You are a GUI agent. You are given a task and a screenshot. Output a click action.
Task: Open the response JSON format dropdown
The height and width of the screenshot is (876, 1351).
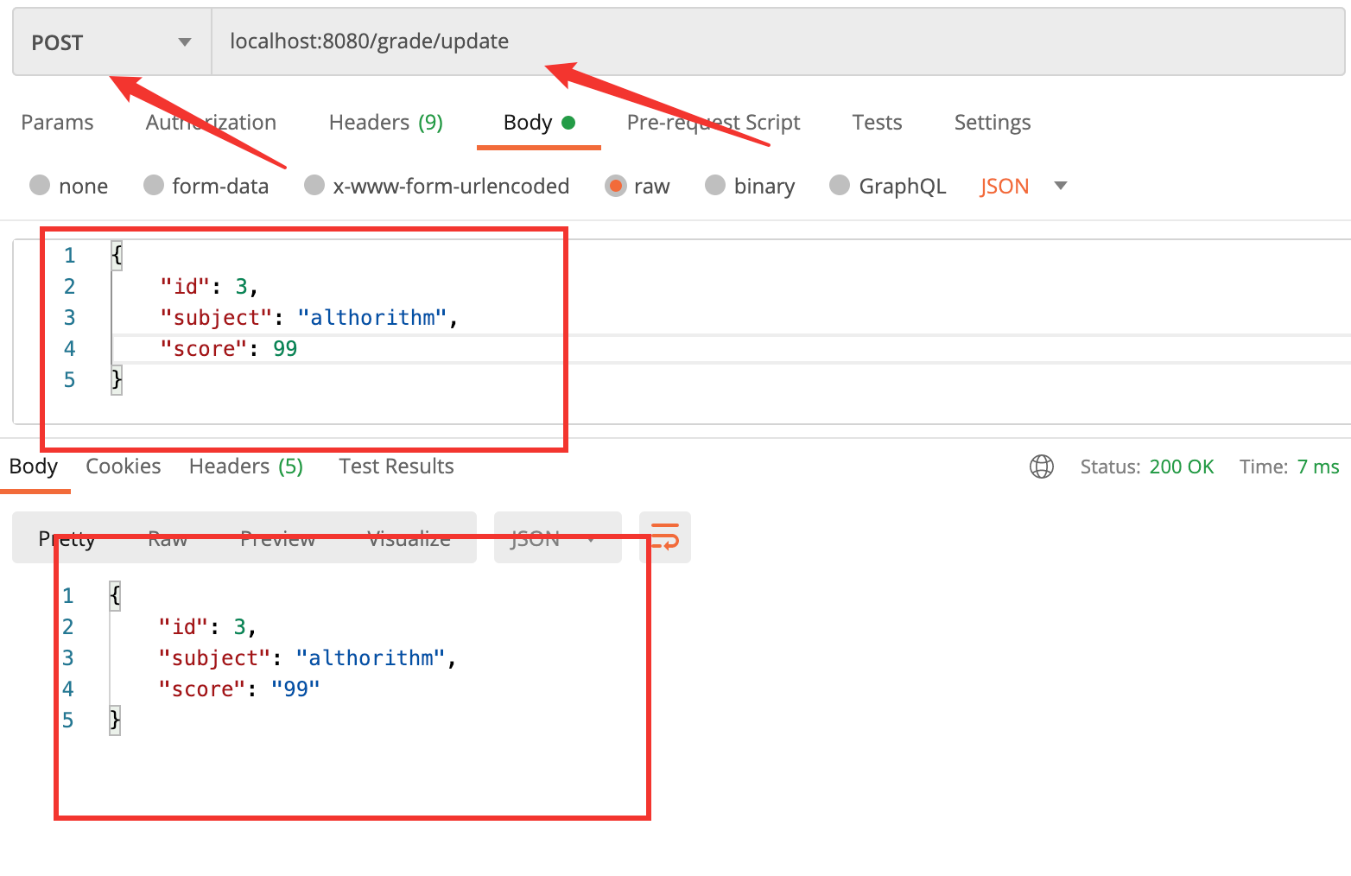556,538
